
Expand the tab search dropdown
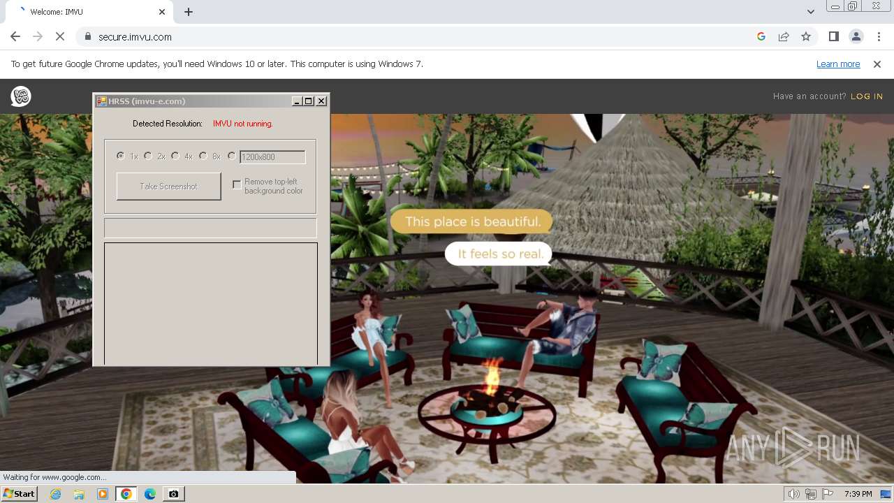click(x=810, y=12)
